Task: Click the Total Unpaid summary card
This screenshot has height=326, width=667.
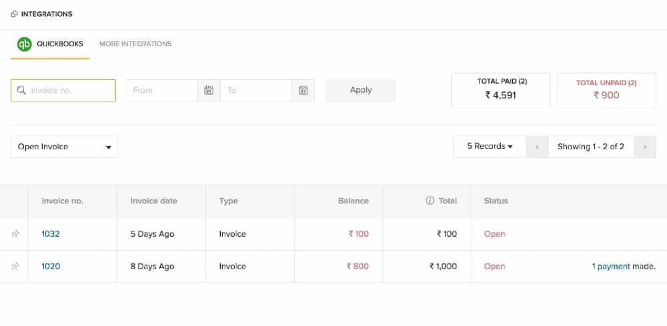Action: tap(606, 90)
